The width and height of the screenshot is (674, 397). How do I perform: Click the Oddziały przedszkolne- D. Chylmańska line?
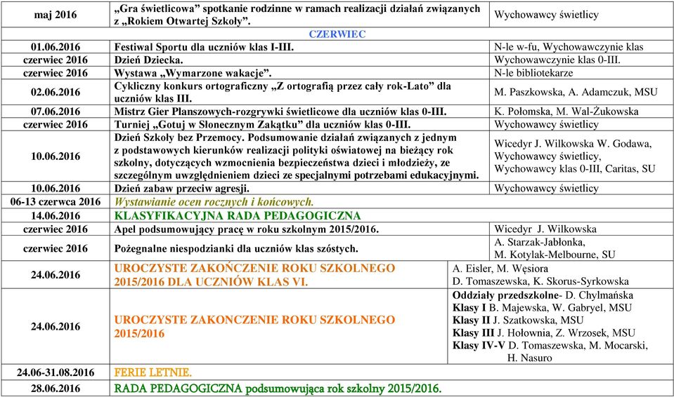tap(543, 295)
